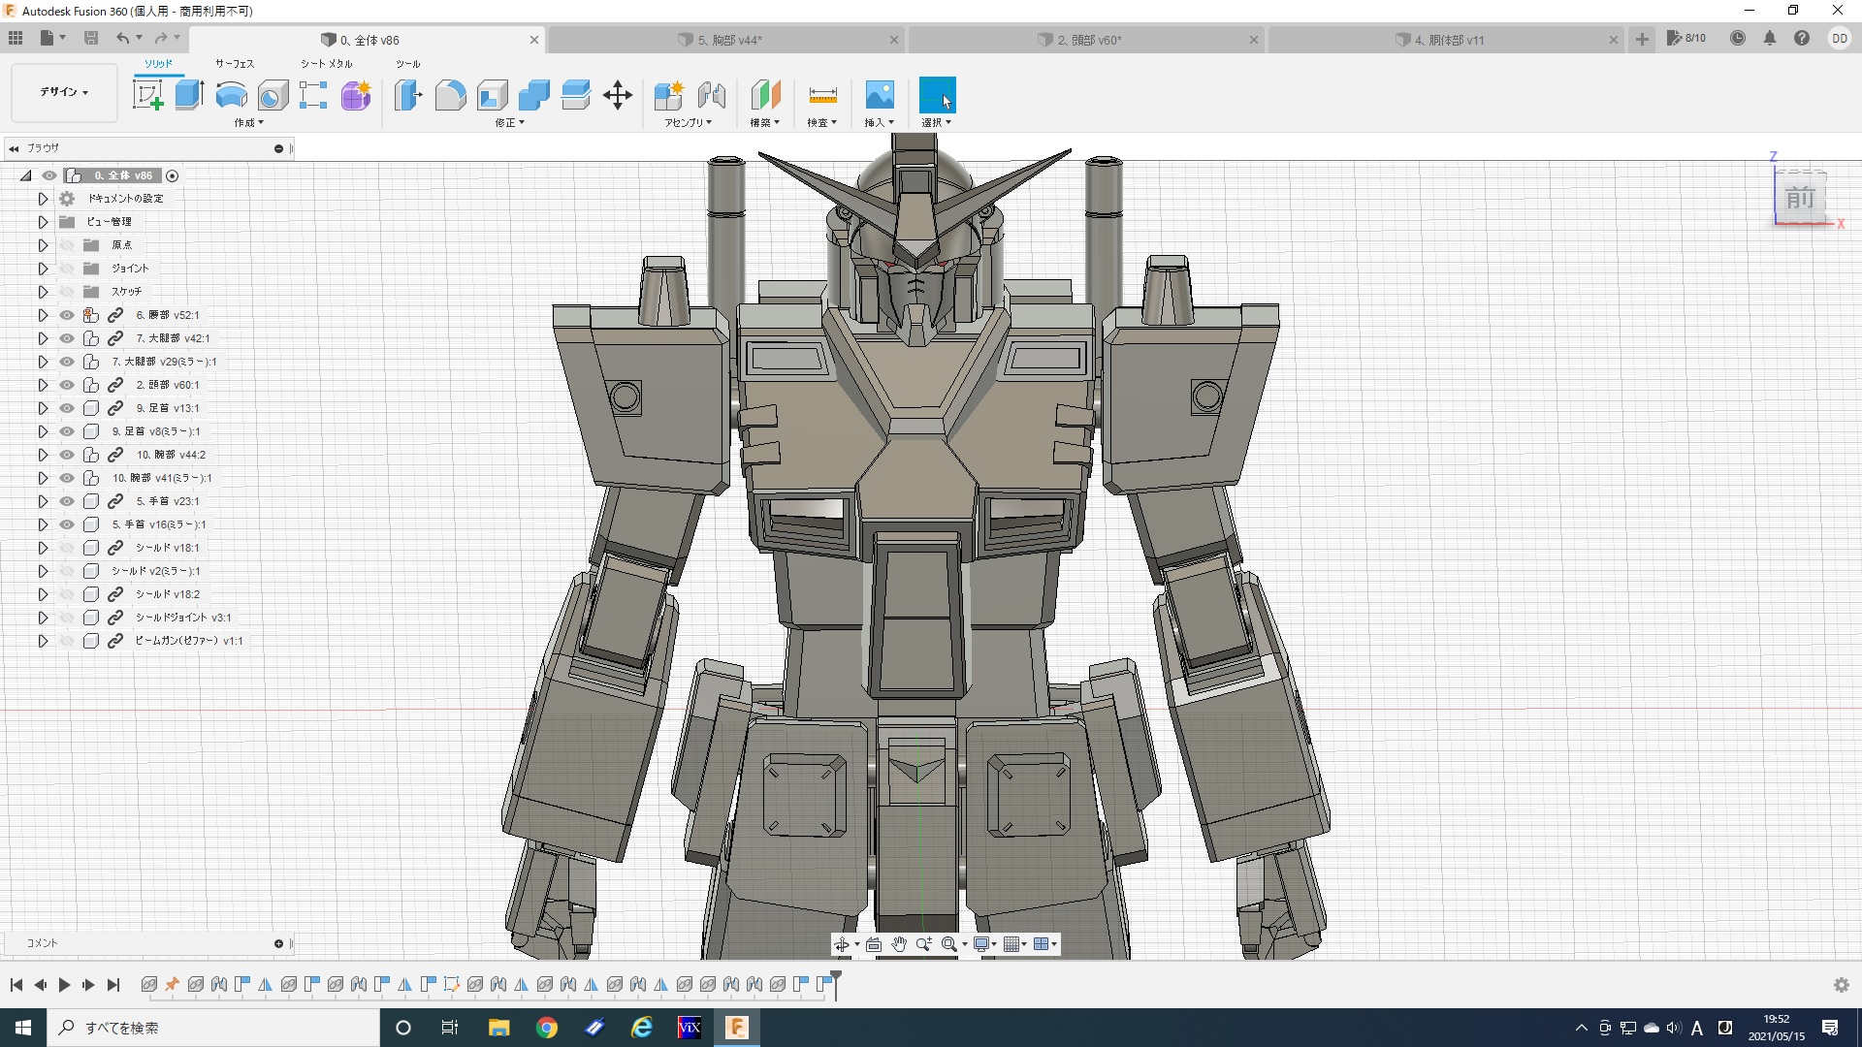Toggle visibility of 2. 頭部 v60:1
The image size is (1862, 1047).
pyautogui.click(x=67, y=385)
